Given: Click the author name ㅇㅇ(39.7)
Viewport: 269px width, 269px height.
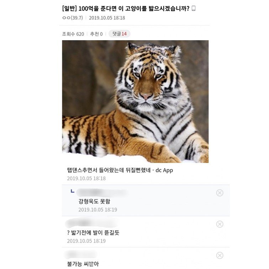Looking at the screenshot, I should coord(72,18).
